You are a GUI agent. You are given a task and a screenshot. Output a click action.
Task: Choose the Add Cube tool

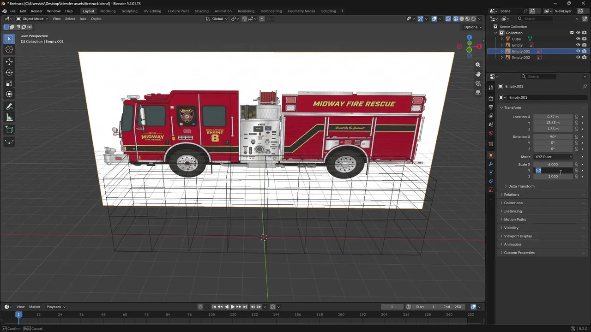point(9,130)
